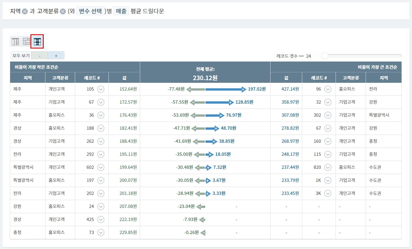Click the 특별광역시 개인고객 value 199.64원

coord(128,167)
